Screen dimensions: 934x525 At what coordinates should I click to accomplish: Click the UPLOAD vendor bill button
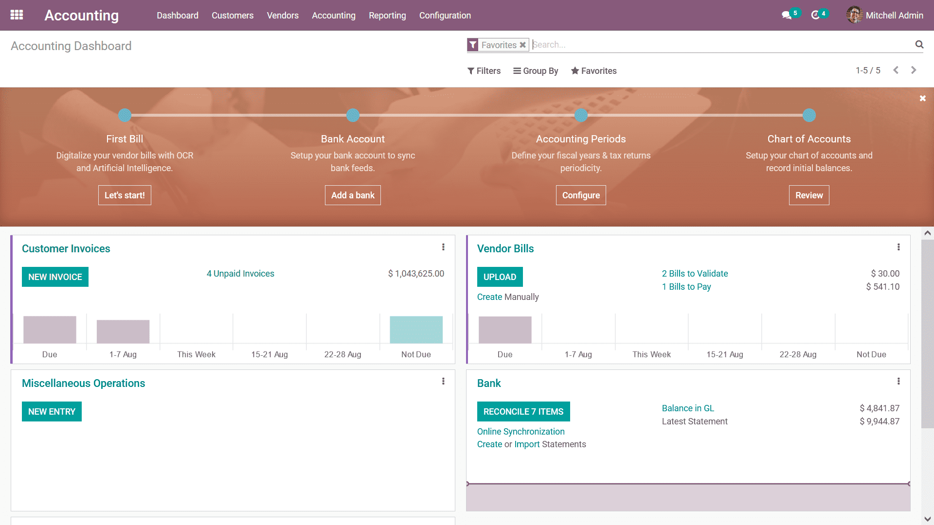(500, 277)
